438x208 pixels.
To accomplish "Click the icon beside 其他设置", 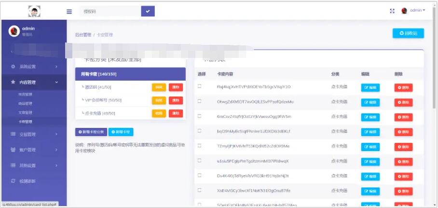I will pyautogui.click(x=13, y=165).
